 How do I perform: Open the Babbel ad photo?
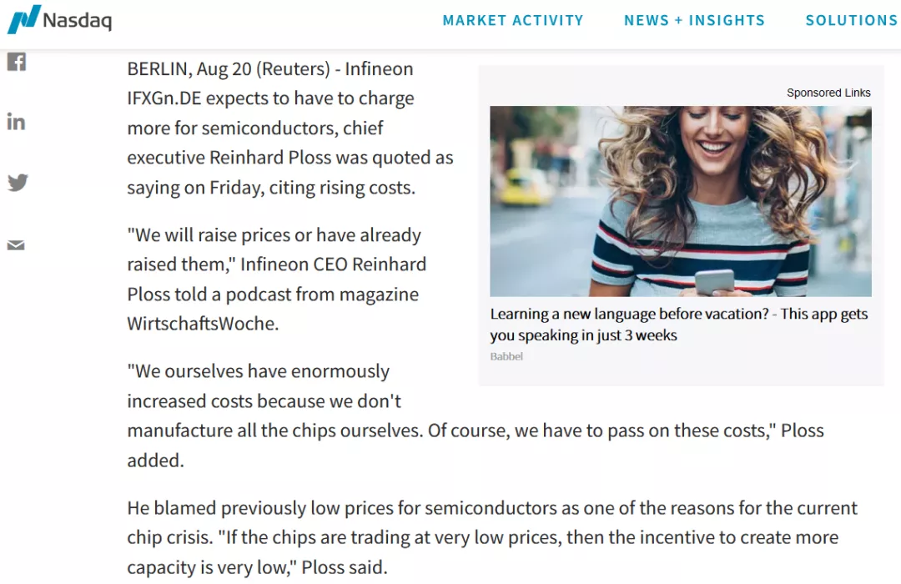[680, 201]
